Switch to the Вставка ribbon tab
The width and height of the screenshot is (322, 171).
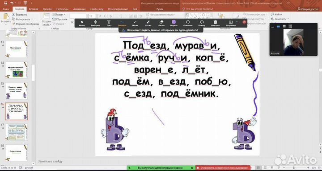pyautogui.click(x=34, y=9)
